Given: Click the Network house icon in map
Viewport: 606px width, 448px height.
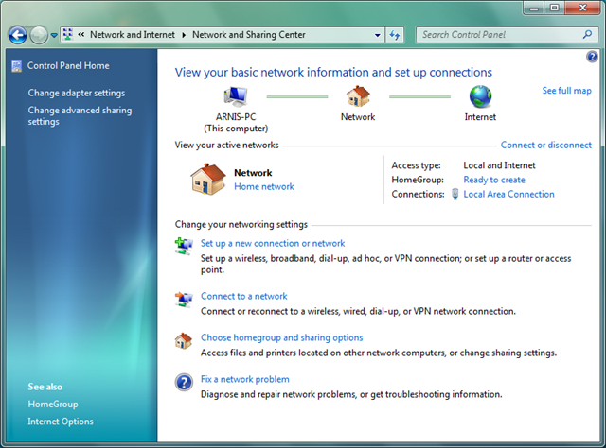Looking at the screenshot, I should coord(358,96).
